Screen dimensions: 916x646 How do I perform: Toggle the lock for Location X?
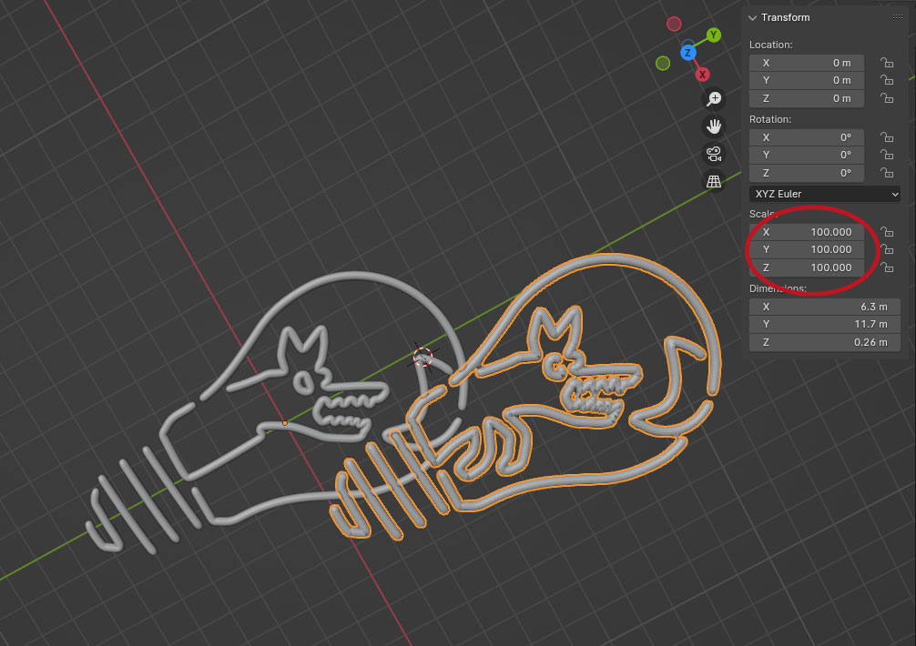point(886,63)
